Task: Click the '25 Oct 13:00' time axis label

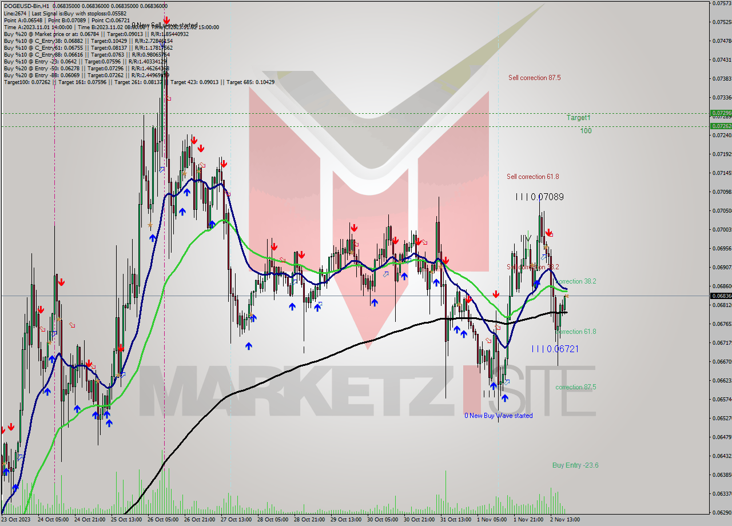Action: [x=126, y=520]
